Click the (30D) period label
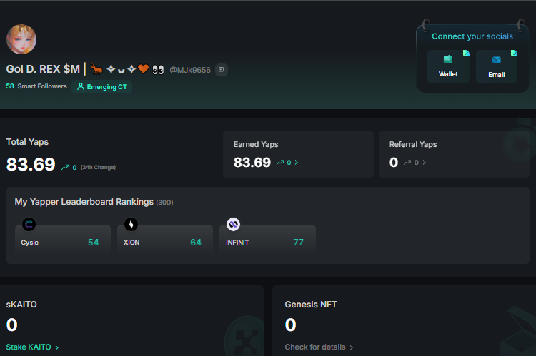 [x=164, y=203]
